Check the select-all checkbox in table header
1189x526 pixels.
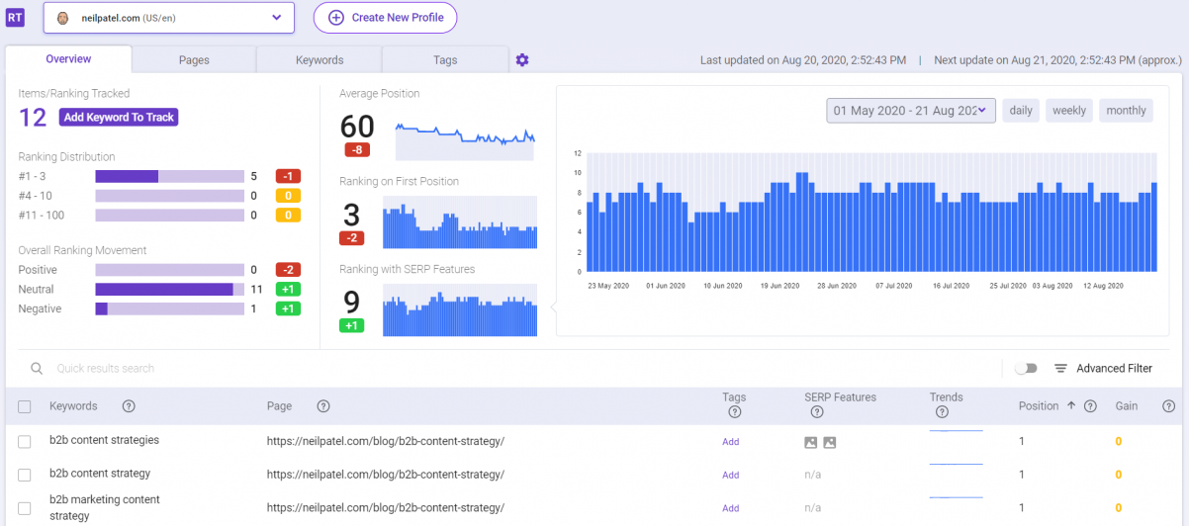25,406
